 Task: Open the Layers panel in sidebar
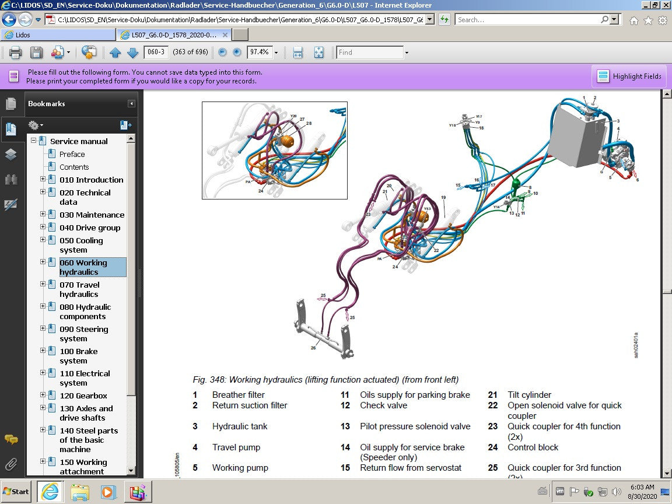[x=10, y=154]
